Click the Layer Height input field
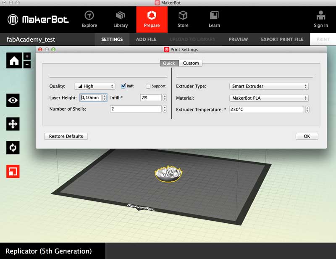This screenshot has height=259, width=336. point(91,98)
